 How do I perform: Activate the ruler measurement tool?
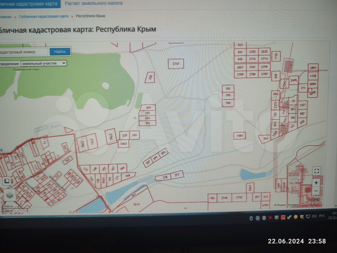[x=7, y=181]
